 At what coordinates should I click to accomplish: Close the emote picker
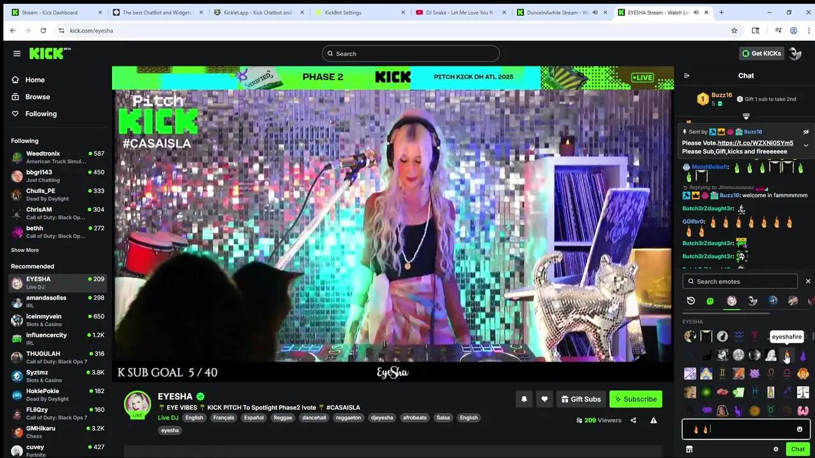point(808,281)
